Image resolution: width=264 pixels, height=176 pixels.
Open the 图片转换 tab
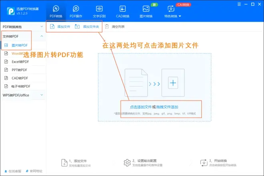(x=146, y=12)
